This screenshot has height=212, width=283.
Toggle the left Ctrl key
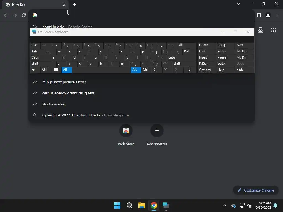click(46, 70)
